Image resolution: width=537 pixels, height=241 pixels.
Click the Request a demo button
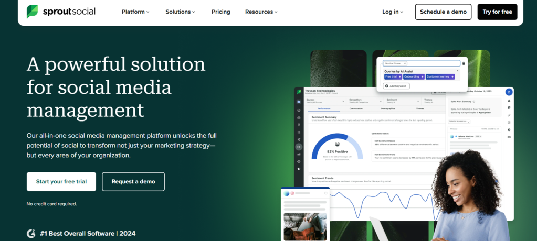click(133, 181)
